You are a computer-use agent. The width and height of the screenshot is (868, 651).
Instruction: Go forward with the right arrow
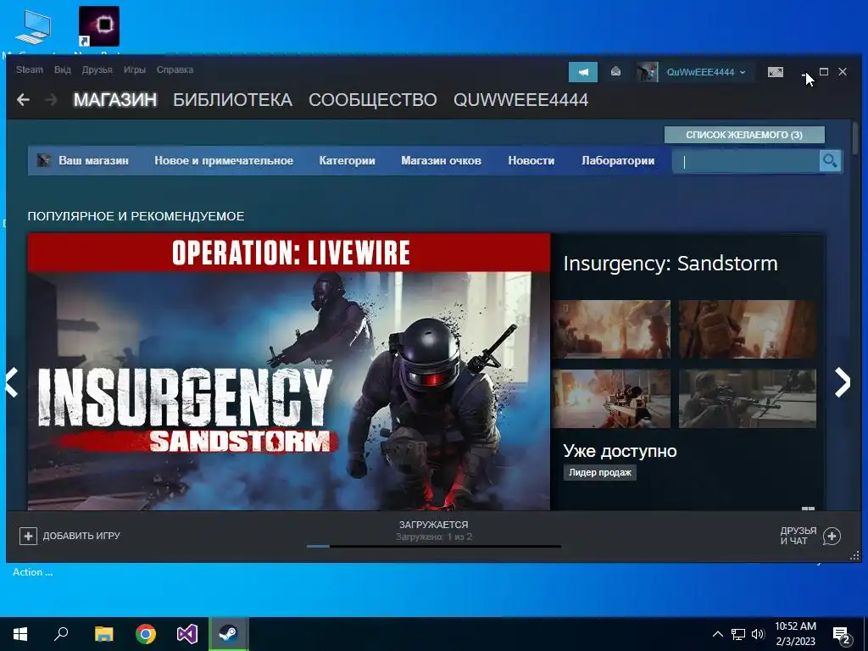pyautogui.click(x=51, y=100)
